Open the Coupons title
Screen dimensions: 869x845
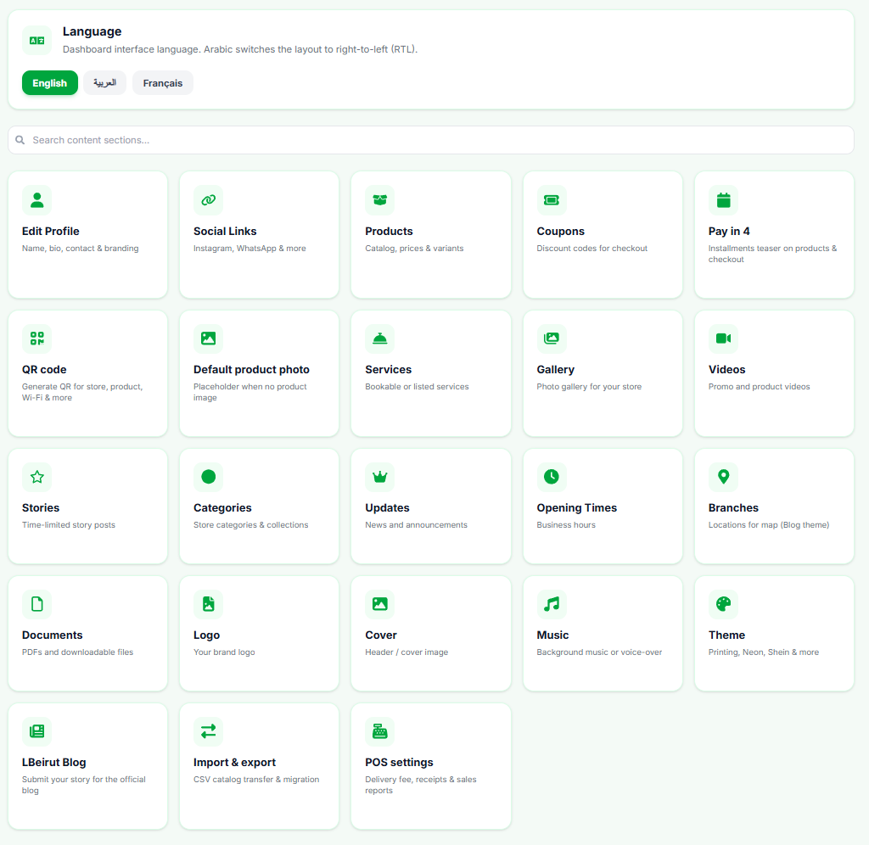pos(560,231)
